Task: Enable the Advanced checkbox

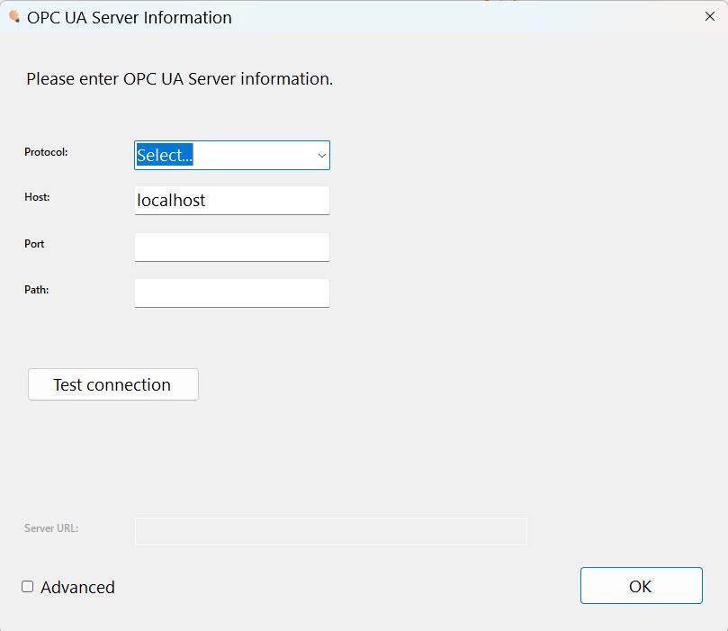Action: click(27, 586)
